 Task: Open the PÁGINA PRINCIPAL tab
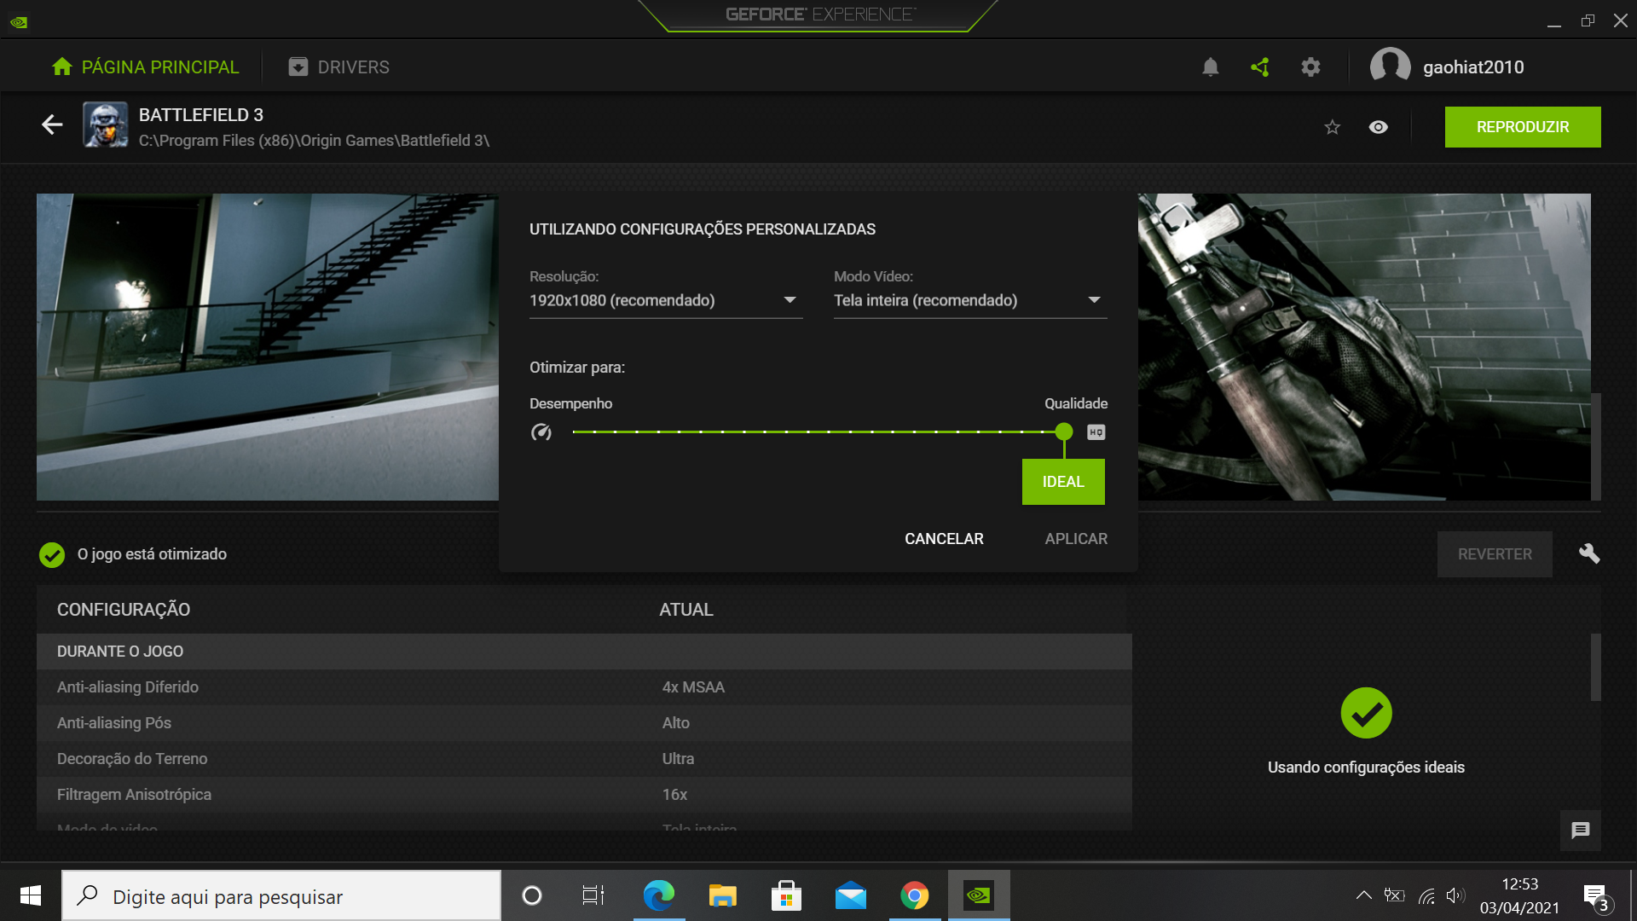pos(145,67)
